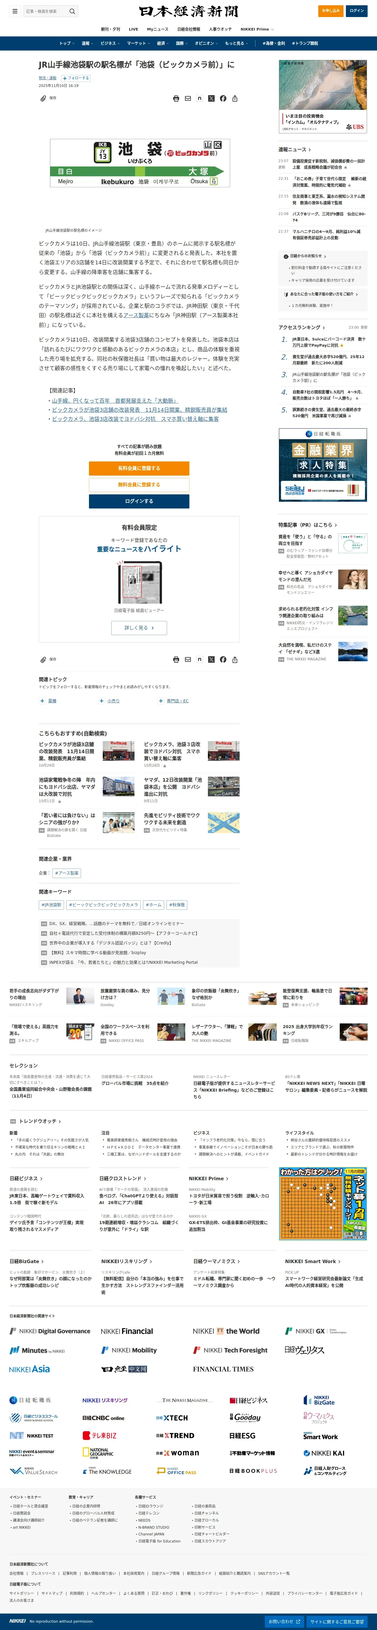Expand the オピニオン navigation dropdown
The height and width of the screenshot is (1630, 377).
206,44
